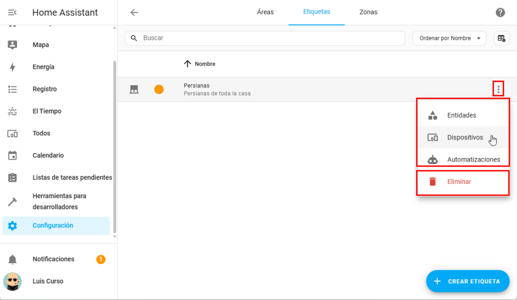This screenshot has height=300, width=517.
Task: Switch to the Zonas tab
Action: click(368, 12)
